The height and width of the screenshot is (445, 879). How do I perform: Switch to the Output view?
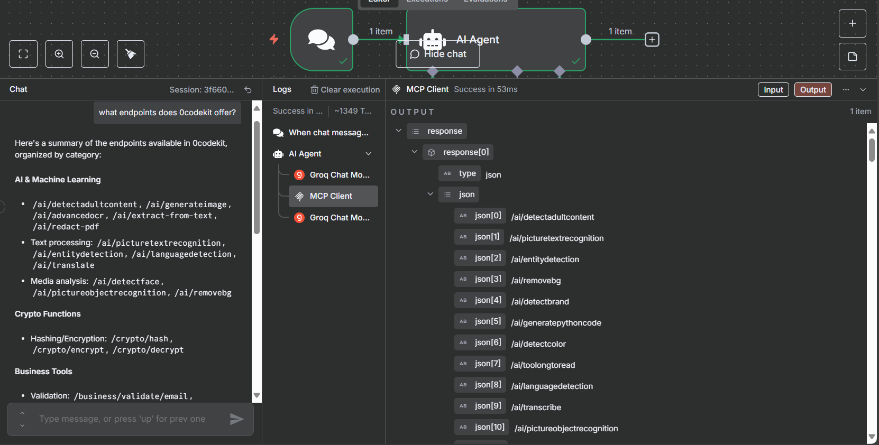[813, 90]
